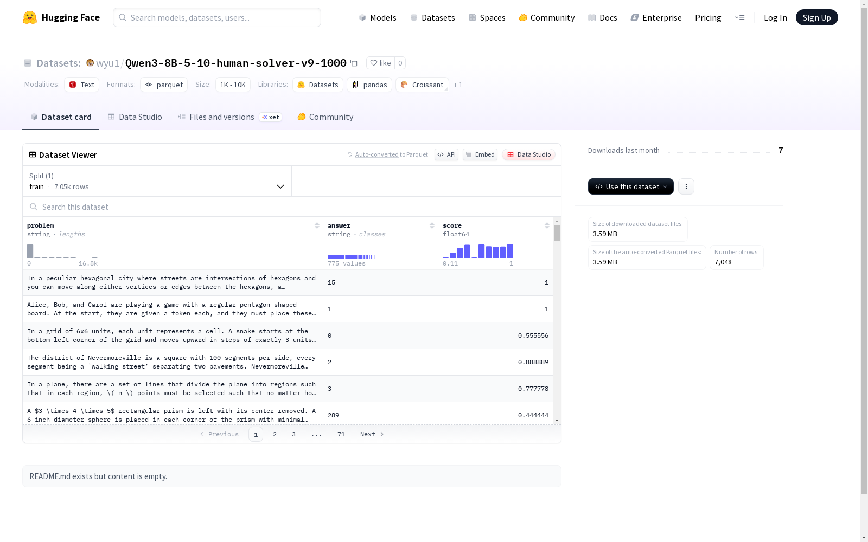Click the table's vertical scrollbar thumb
This screenshot has height=542, width=868.
[x=557, y=233]
